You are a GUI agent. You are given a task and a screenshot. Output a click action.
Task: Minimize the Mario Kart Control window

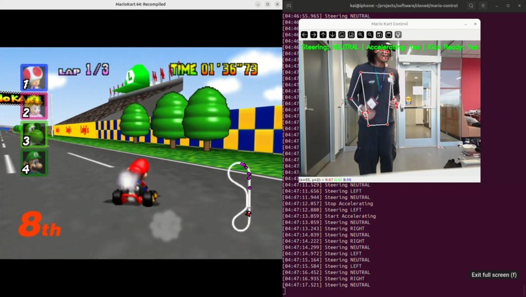(465, 24)
